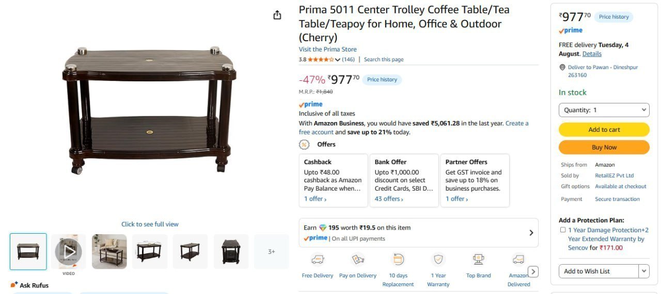Click the yellow Add to cart button
Viewport: 661px width, 294px height.
click(x=604, y=130)
